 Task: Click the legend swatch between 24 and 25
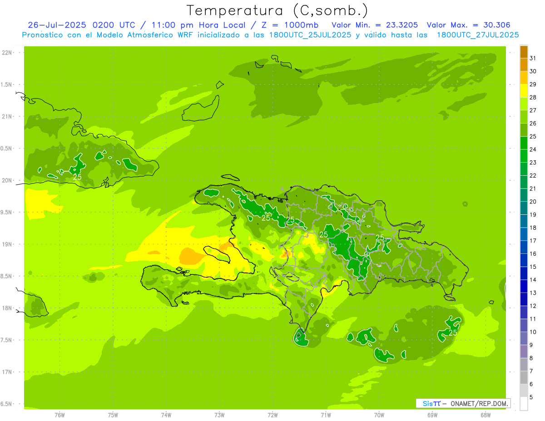[x=524, y=143]
